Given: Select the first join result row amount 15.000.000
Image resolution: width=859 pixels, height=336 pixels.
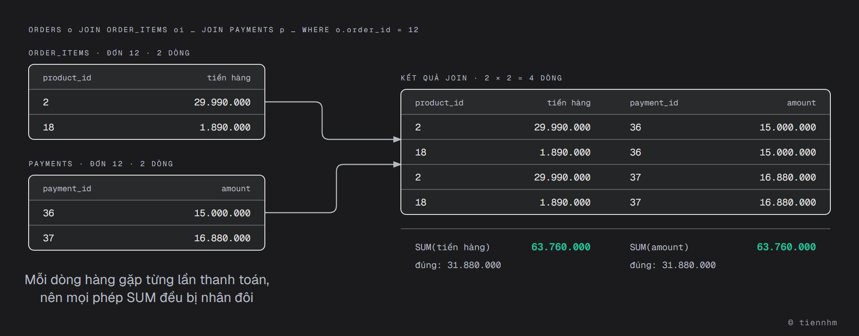Looking at the screenshot, I should click(x=788, y=127).
